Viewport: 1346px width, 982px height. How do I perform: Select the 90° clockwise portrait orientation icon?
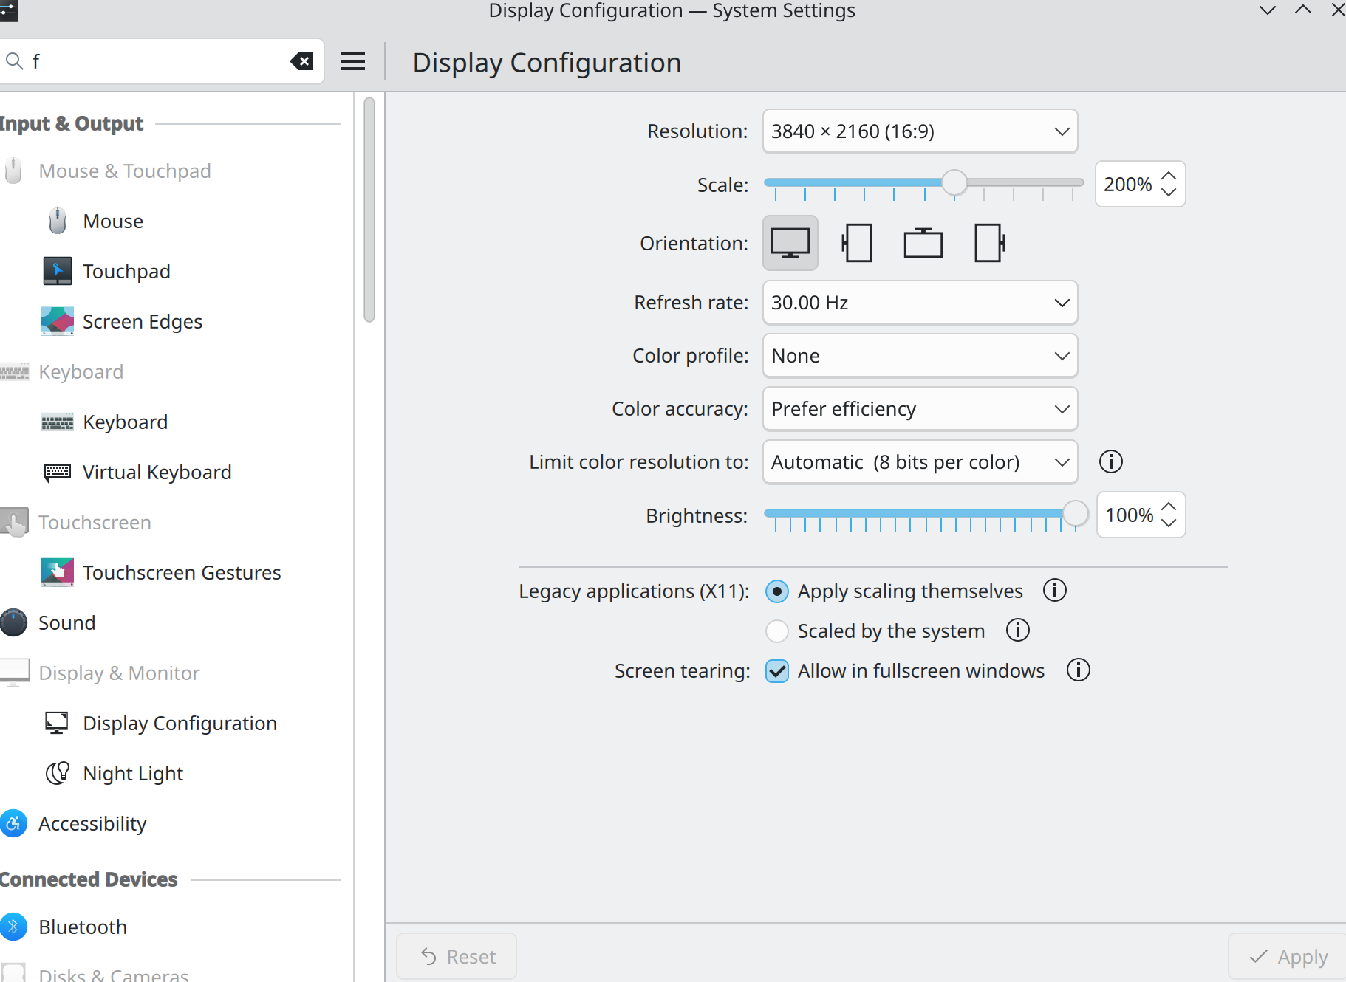[856, 243]
